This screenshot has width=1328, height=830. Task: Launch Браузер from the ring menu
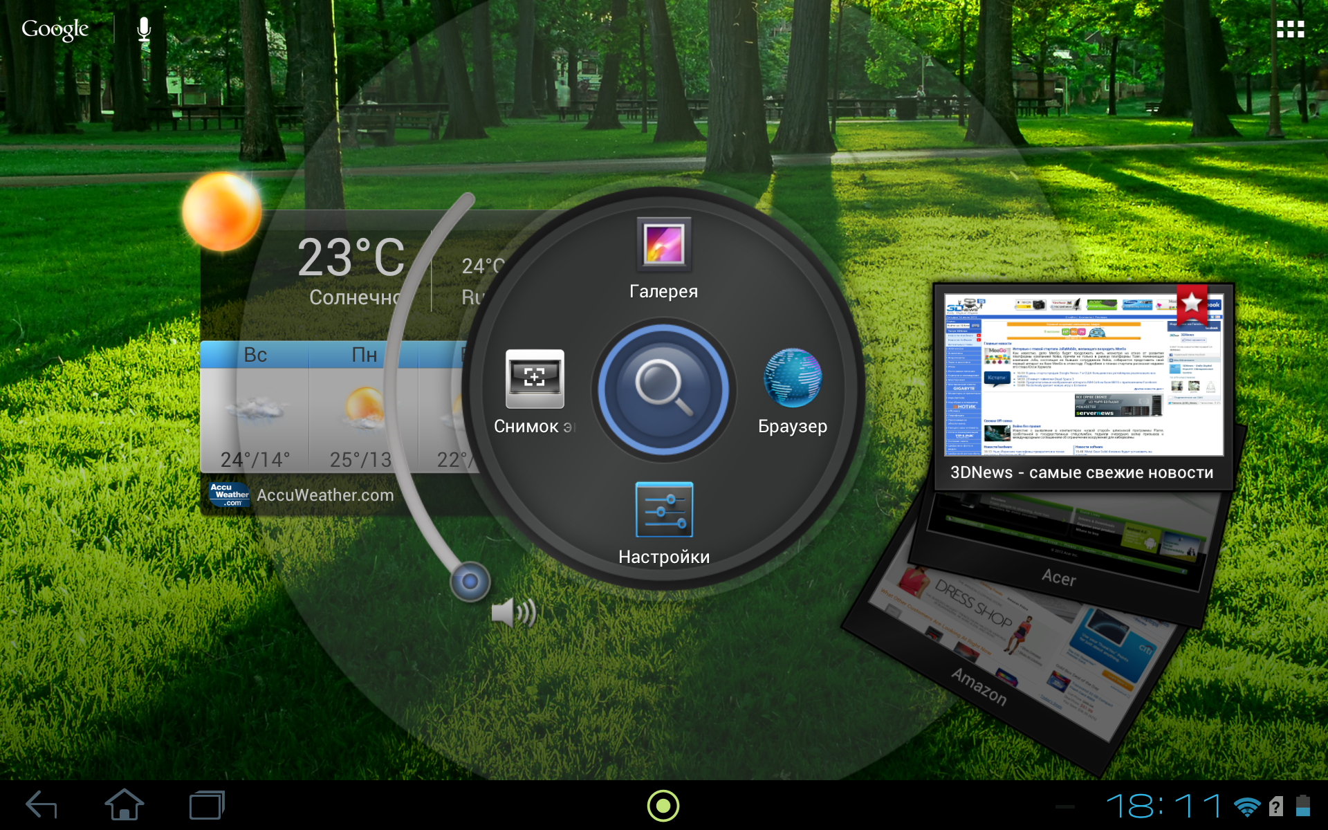792,379
